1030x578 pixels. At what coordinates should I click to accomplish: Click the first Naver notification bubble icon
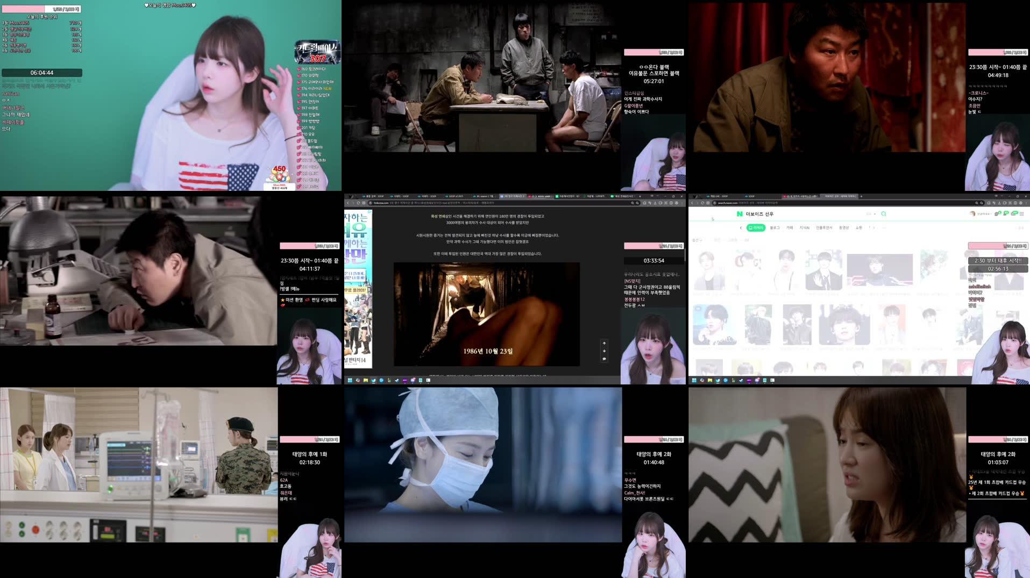click(998, 214)
